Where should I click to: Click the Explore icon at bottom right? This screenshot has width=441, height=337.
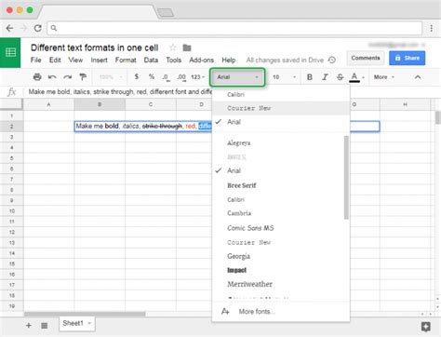pyautogui.click(x=425, y=327)
